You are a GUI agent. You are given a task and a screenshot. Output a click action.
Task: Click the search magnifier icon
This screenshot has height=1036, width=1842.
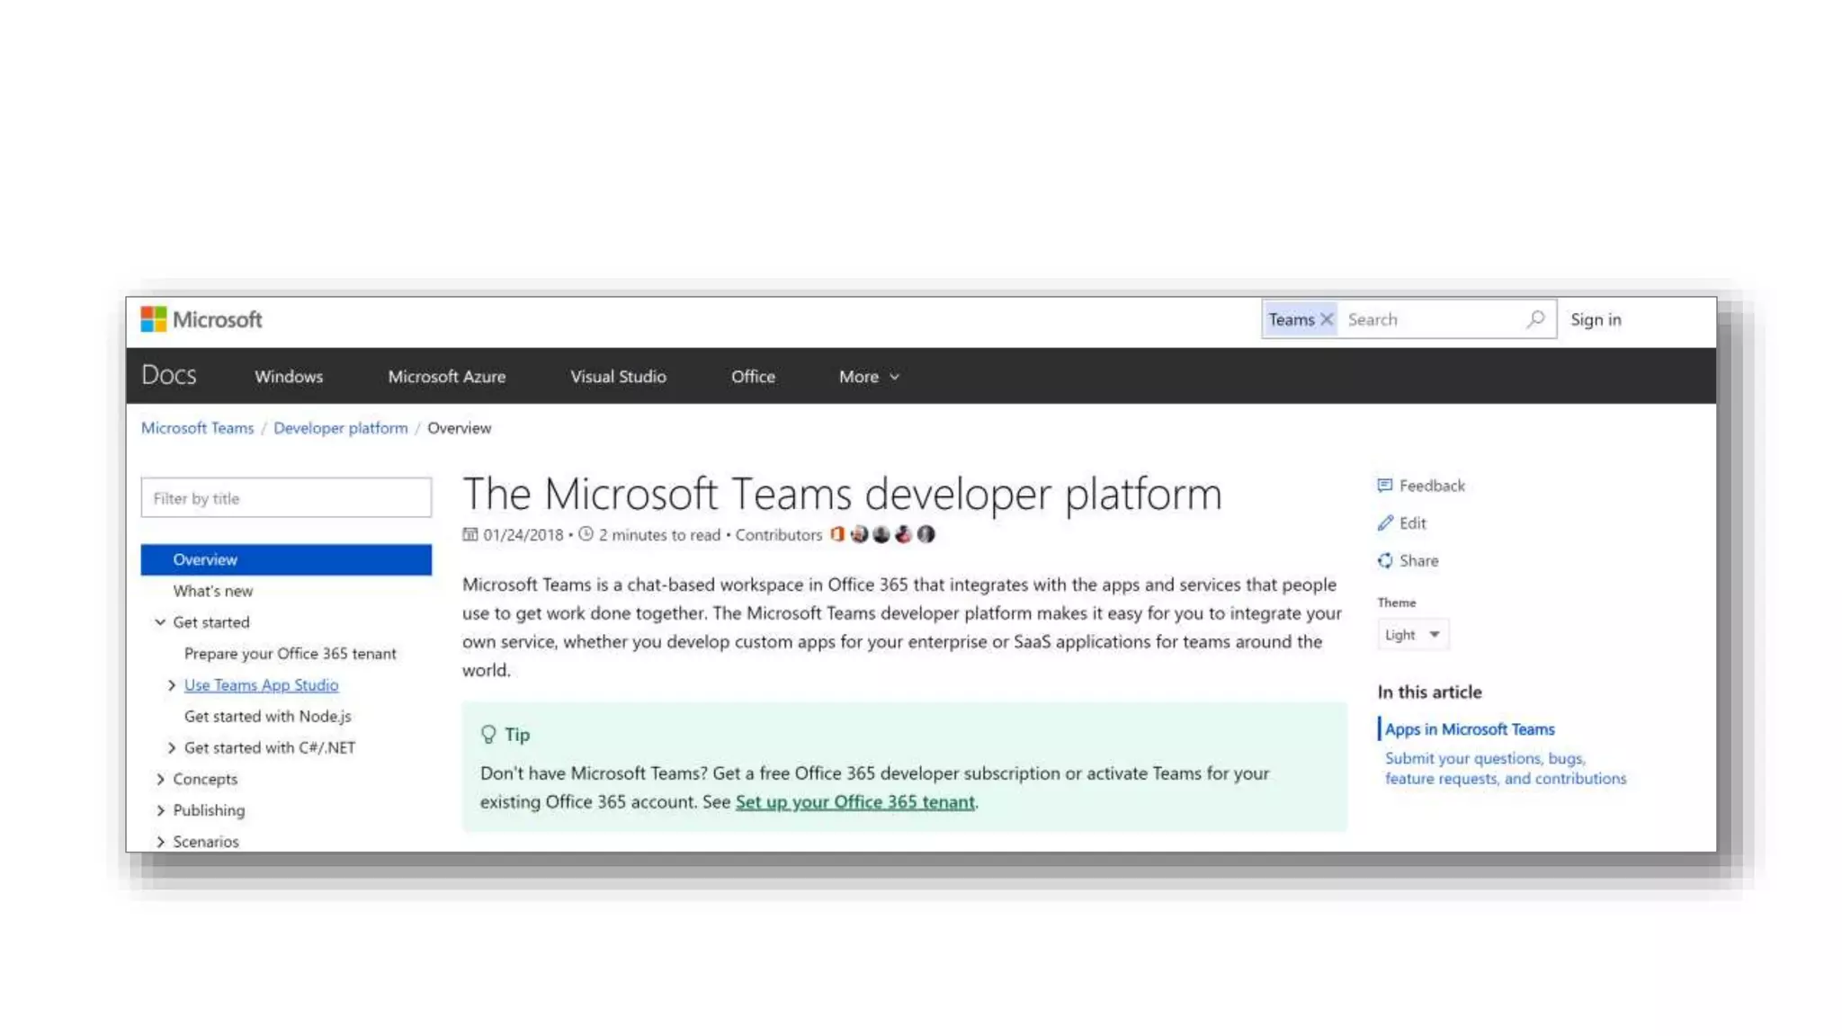[1535, 319]
